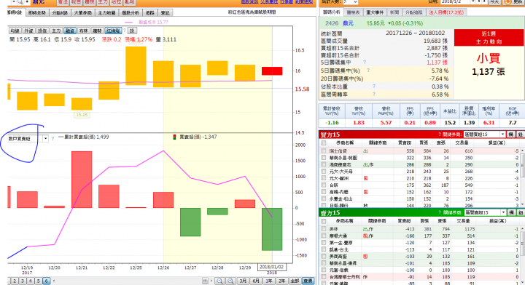This screenshot has width=525, height=285.
Task: Click the blue 鼎元 stock name link
Action: point(348,23)
